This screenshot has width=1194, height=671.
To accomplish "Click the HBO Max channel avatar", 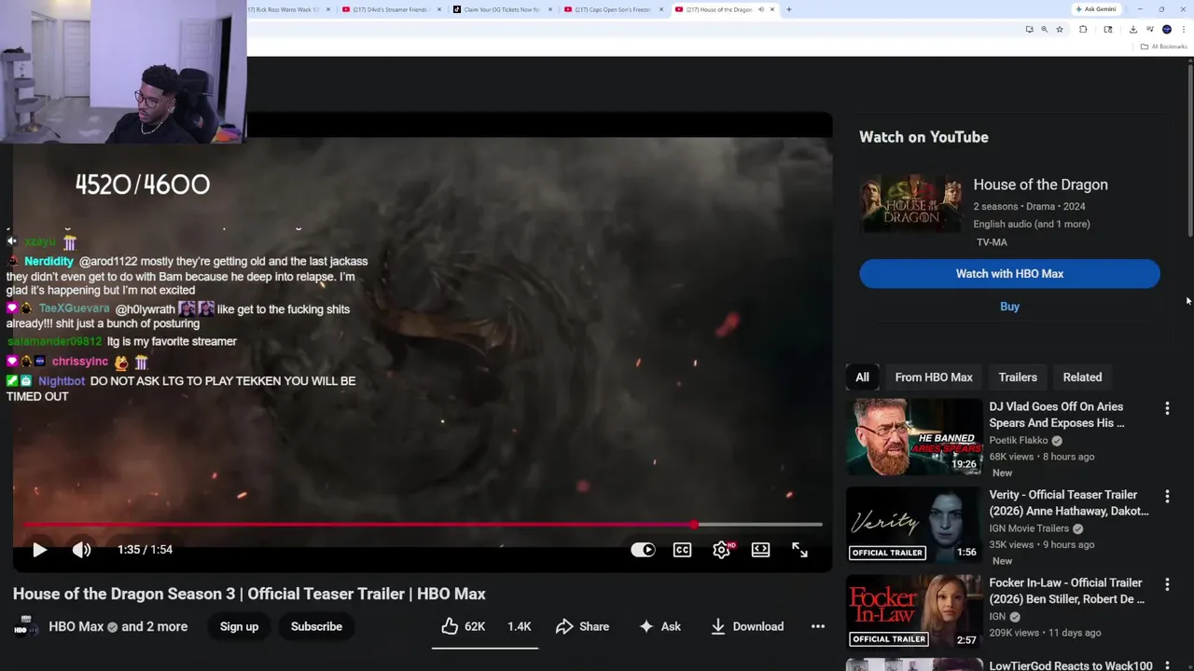I will coord(26,627).
